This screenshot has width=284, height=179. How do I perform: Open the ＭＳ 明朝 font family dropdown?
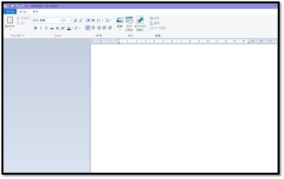coord(60,21)
